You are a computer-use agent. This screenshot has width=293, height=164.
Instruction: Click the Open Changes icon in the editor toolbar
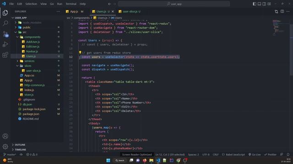(x=276, y=11)
